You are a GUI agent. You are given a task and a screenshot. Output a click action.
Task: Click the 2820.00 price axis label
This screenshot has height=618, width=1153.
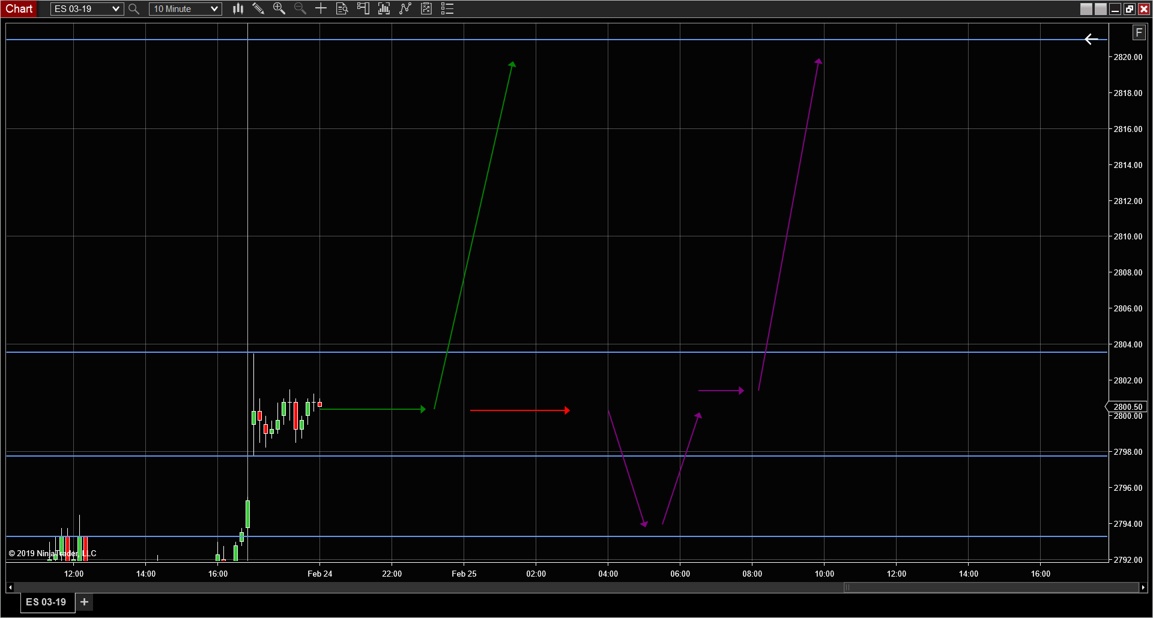pyautogui.click(x=1128, y=57)
